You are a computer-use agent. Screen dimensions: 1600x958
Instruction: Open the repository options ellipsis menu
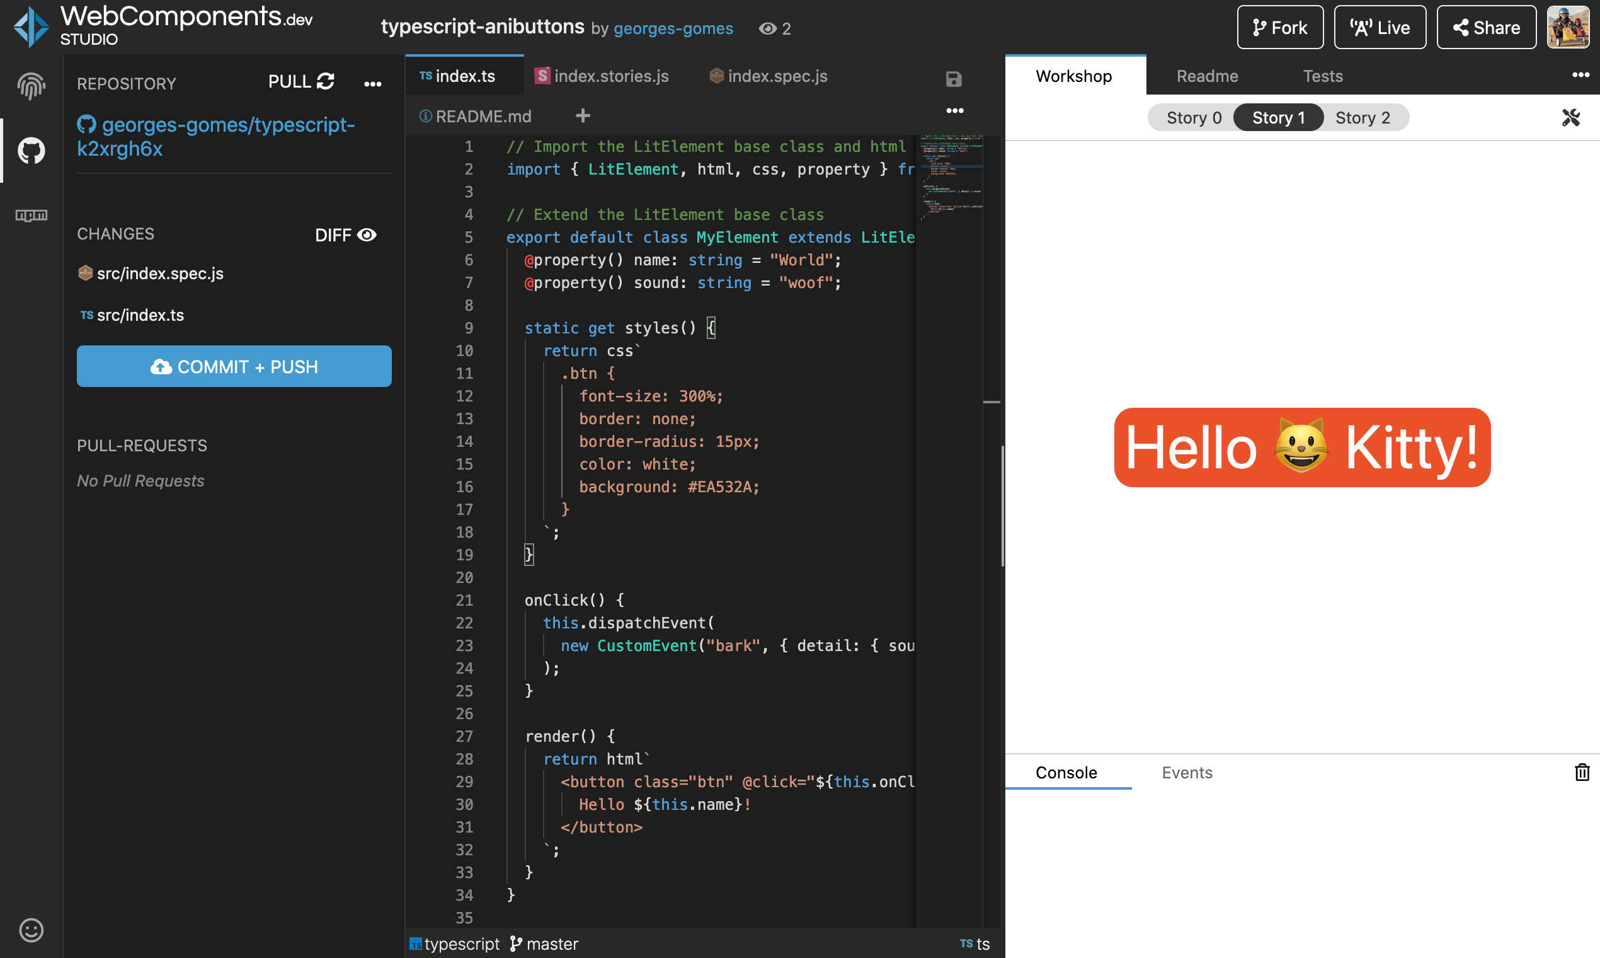[x=373, y=83]
